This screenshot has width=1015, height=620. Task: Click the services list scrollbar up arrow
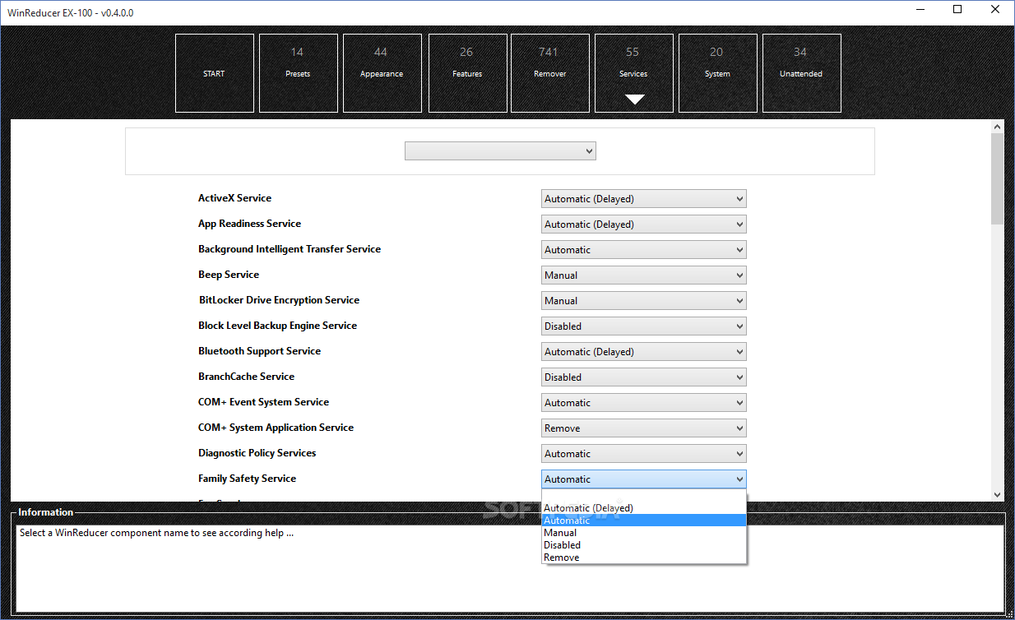(x=998, y=127)
